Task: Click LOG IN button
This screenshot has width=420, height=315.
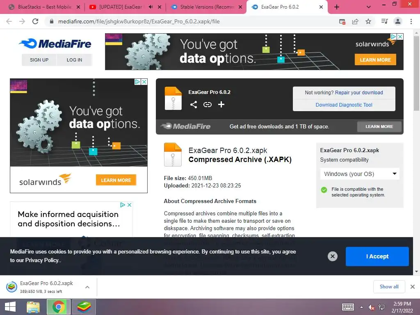Action: pyautogui.click(x=75, y=60)
